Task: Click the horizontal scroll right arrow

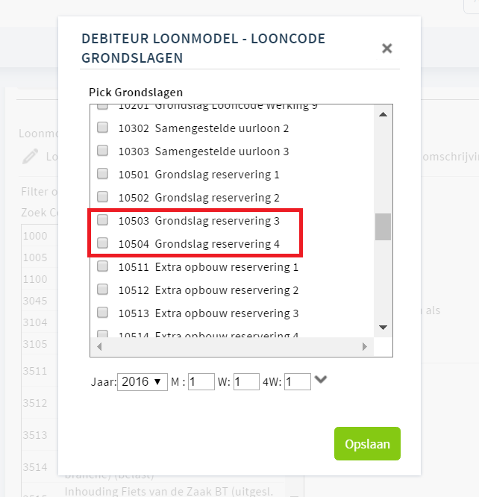Action: tap(365, 347)
